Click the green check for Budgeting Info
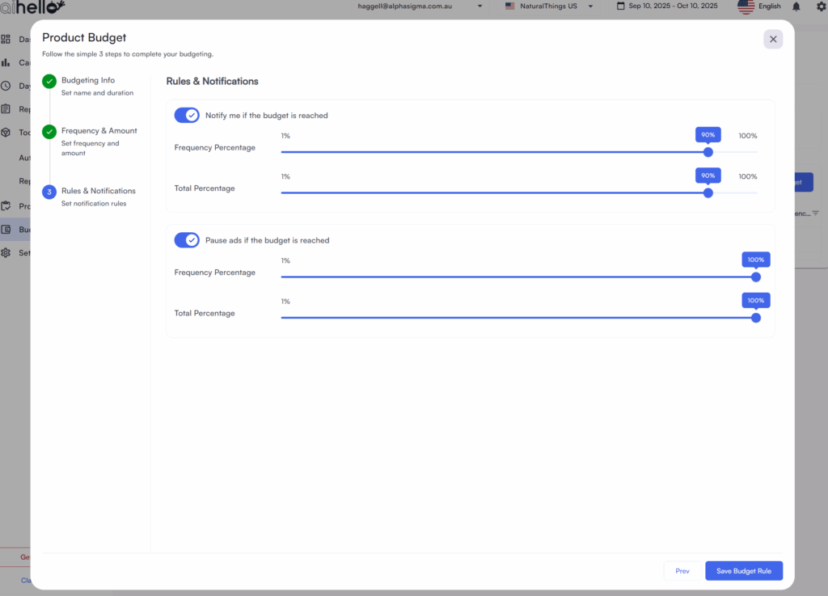This screenshot has width=828, height=596. pyautogui.click(x=49, y=81)
